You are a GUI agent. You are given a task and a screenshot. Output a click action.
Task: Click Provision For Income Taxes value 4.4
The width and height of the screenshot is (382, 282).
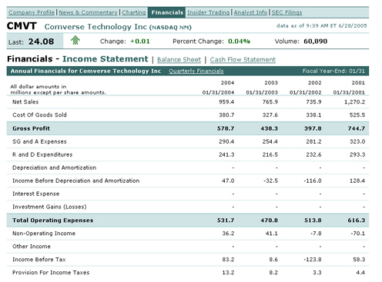pyautogui.click(x=360, y=273)
